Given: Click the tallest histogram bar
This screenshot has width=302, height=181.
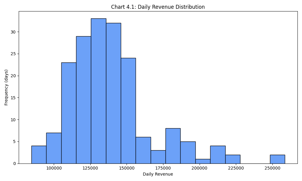Looking at the screenshot, I should 98,91.
